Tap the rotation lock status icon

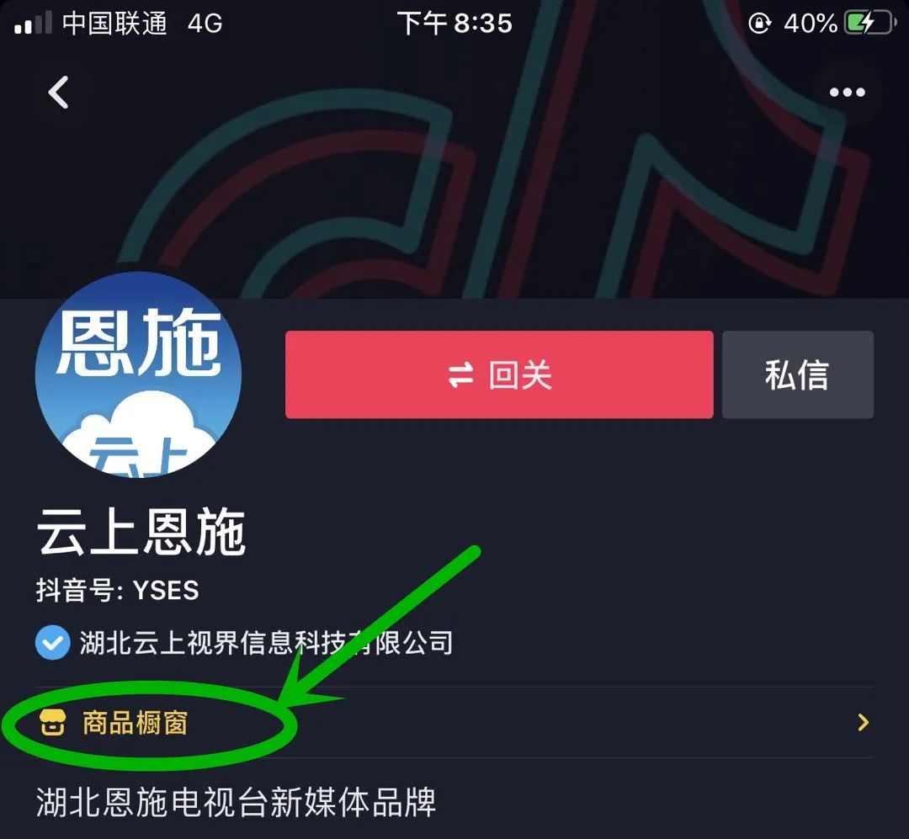point(760,24)
